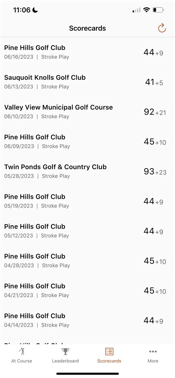Open the Leaderboard trophy icon

coord(65,351)
